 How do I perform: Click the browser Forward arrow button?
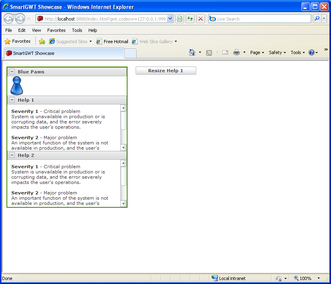point(20,19)
